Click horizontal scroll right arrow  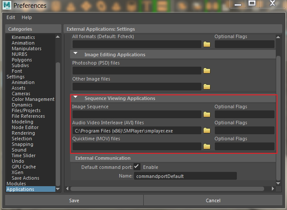tap(273, 188)
